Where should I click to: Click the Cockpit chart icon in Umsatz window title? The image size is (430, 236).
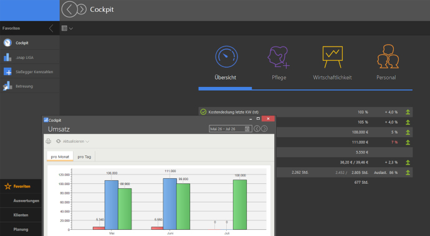click(x=45, y=120)
